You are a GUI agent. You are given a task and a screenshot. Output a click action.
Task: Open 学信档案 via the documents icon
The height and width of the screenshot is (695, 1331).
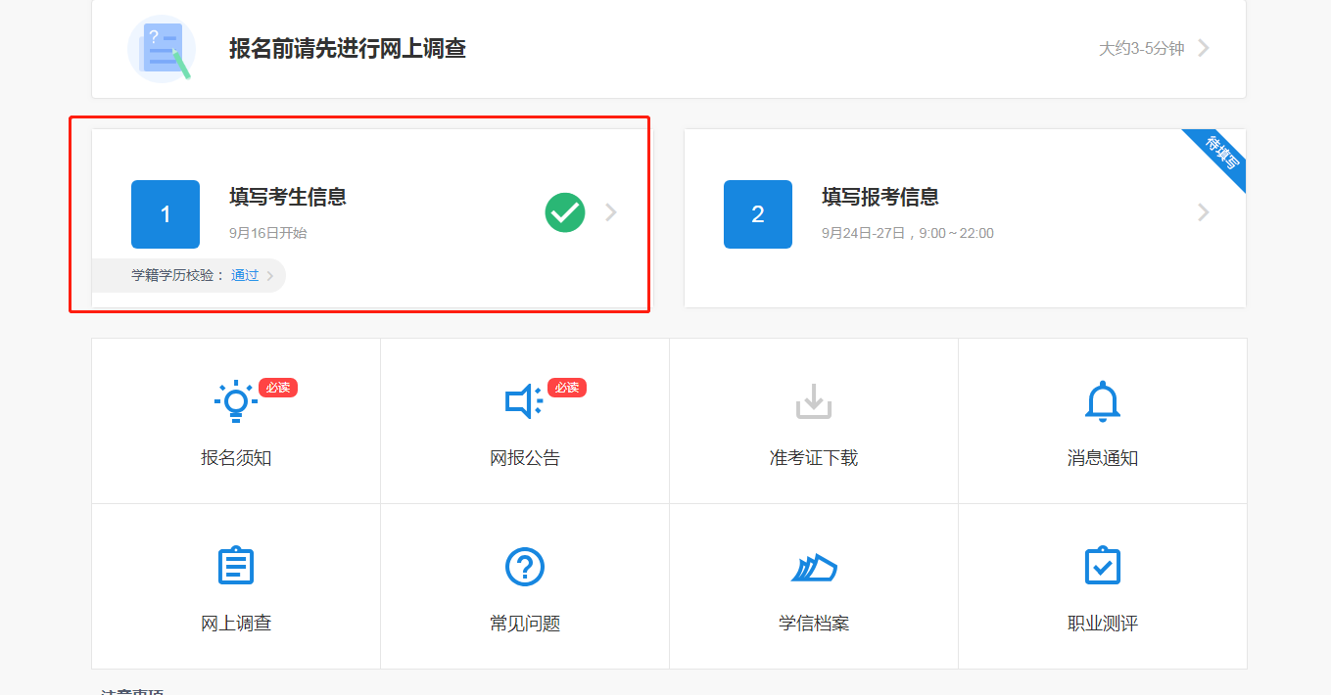point(813,566)
